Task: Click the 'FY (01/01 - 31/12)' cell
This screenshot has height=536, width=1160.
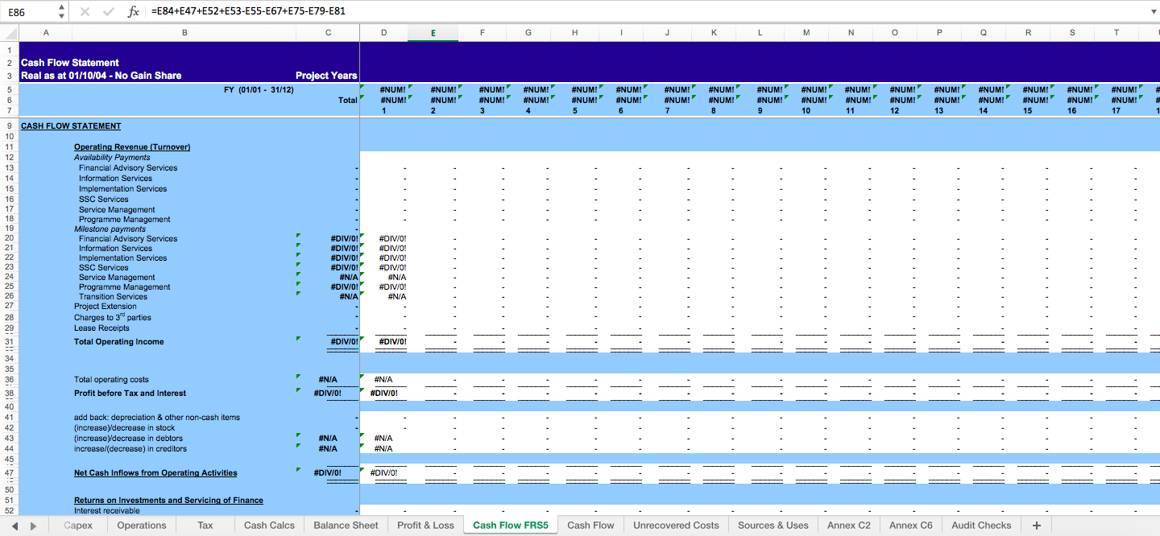Action: [x=259, y=90]
